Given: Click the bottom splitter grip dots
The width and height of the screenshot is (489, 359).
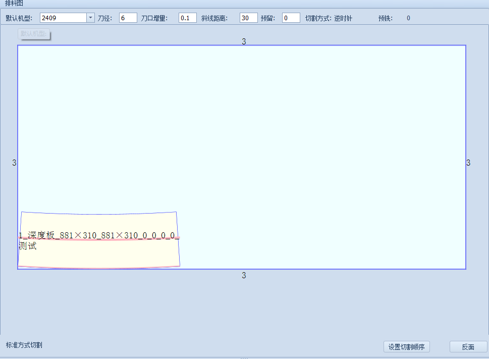Looking at the screenshot, I should (x=244, y=358).
